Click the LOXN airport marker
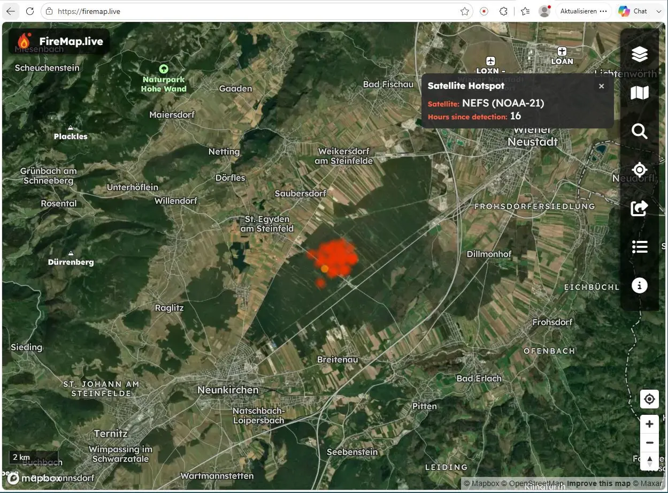668x493 pixels. [490, 61]
